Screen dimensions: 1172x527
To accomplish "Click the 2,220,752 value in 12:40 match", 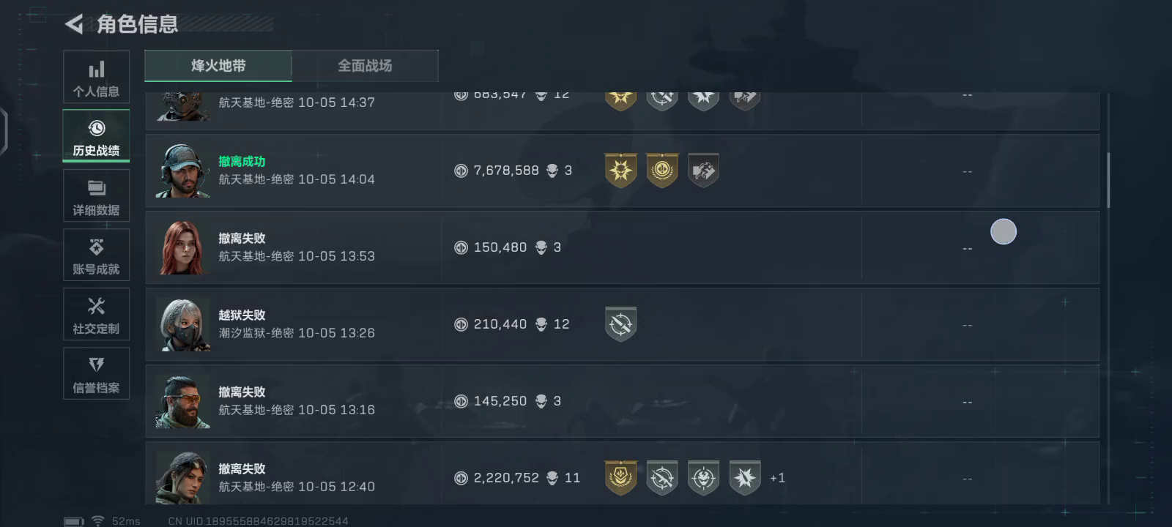I will [506, 478].
